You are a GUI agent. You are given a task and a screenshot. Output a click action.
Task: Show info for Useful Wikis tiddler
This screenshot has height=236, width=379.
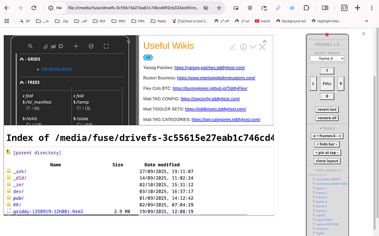click(x=243, y=47)
